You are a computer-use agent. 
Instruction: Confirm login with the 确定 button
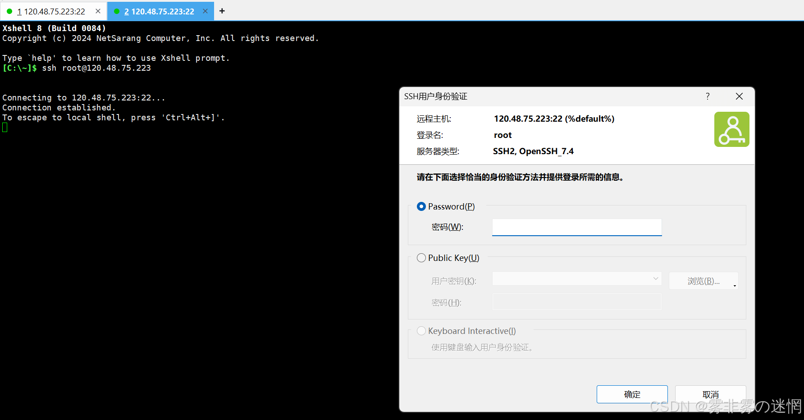tap(632, 394)
